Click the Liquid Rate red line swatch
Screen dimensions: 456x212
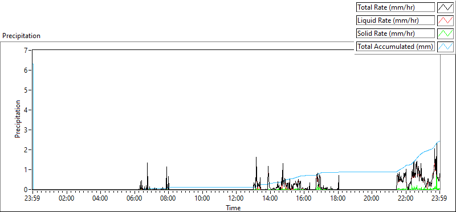pos(445,20)
